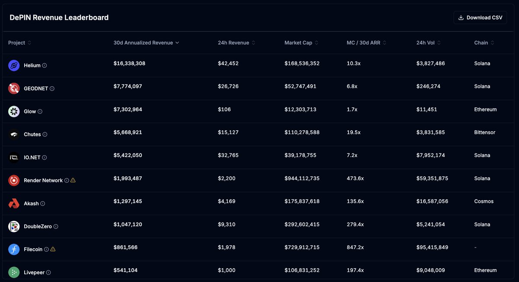Download the leaderboard as CSV
Screen dimensions: 519x282
480,18
